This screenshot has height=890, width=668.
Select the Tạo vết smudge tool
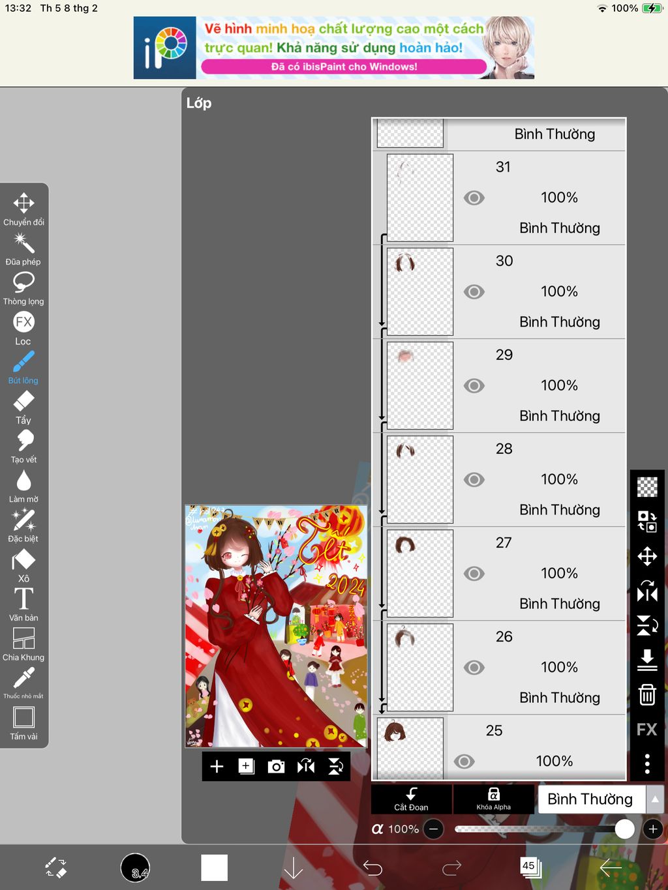click(23, 447)
